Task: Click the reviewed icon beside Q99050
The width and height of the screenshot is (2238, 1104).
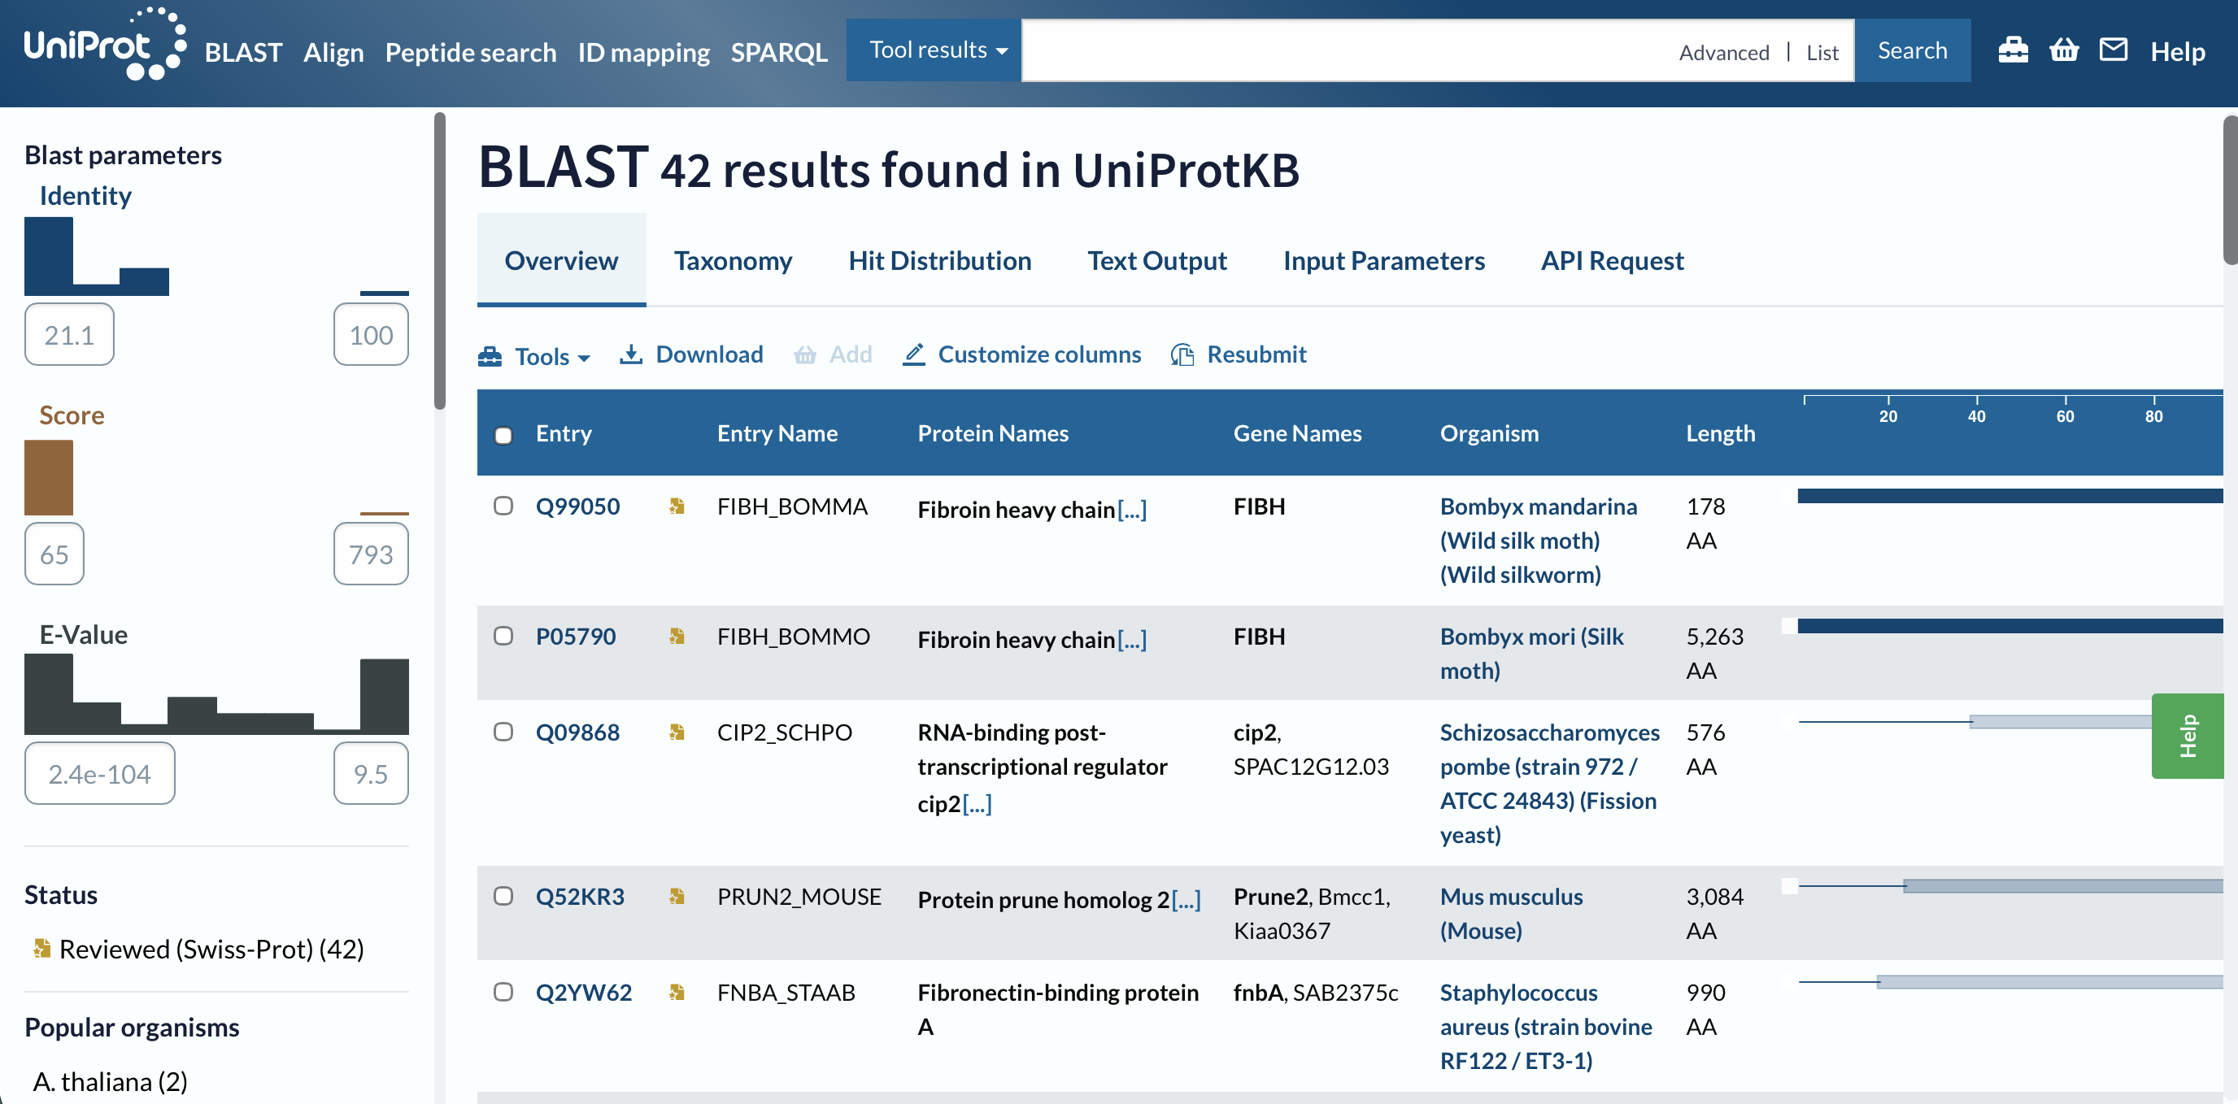Action: point(677,506)
